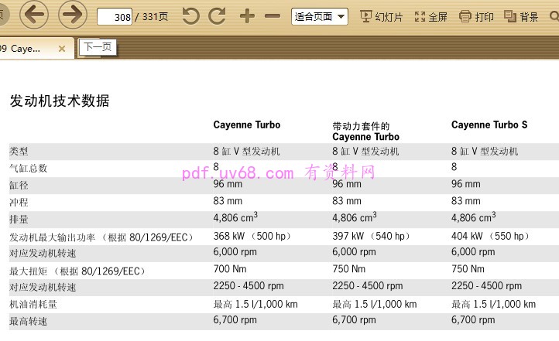Open the 适合页面 zoom dropdown

[x=320, y=16]
